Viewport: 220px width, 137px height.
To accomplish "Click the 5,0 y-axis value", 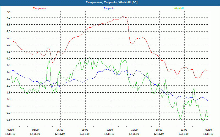I will [x=8, y=45].
